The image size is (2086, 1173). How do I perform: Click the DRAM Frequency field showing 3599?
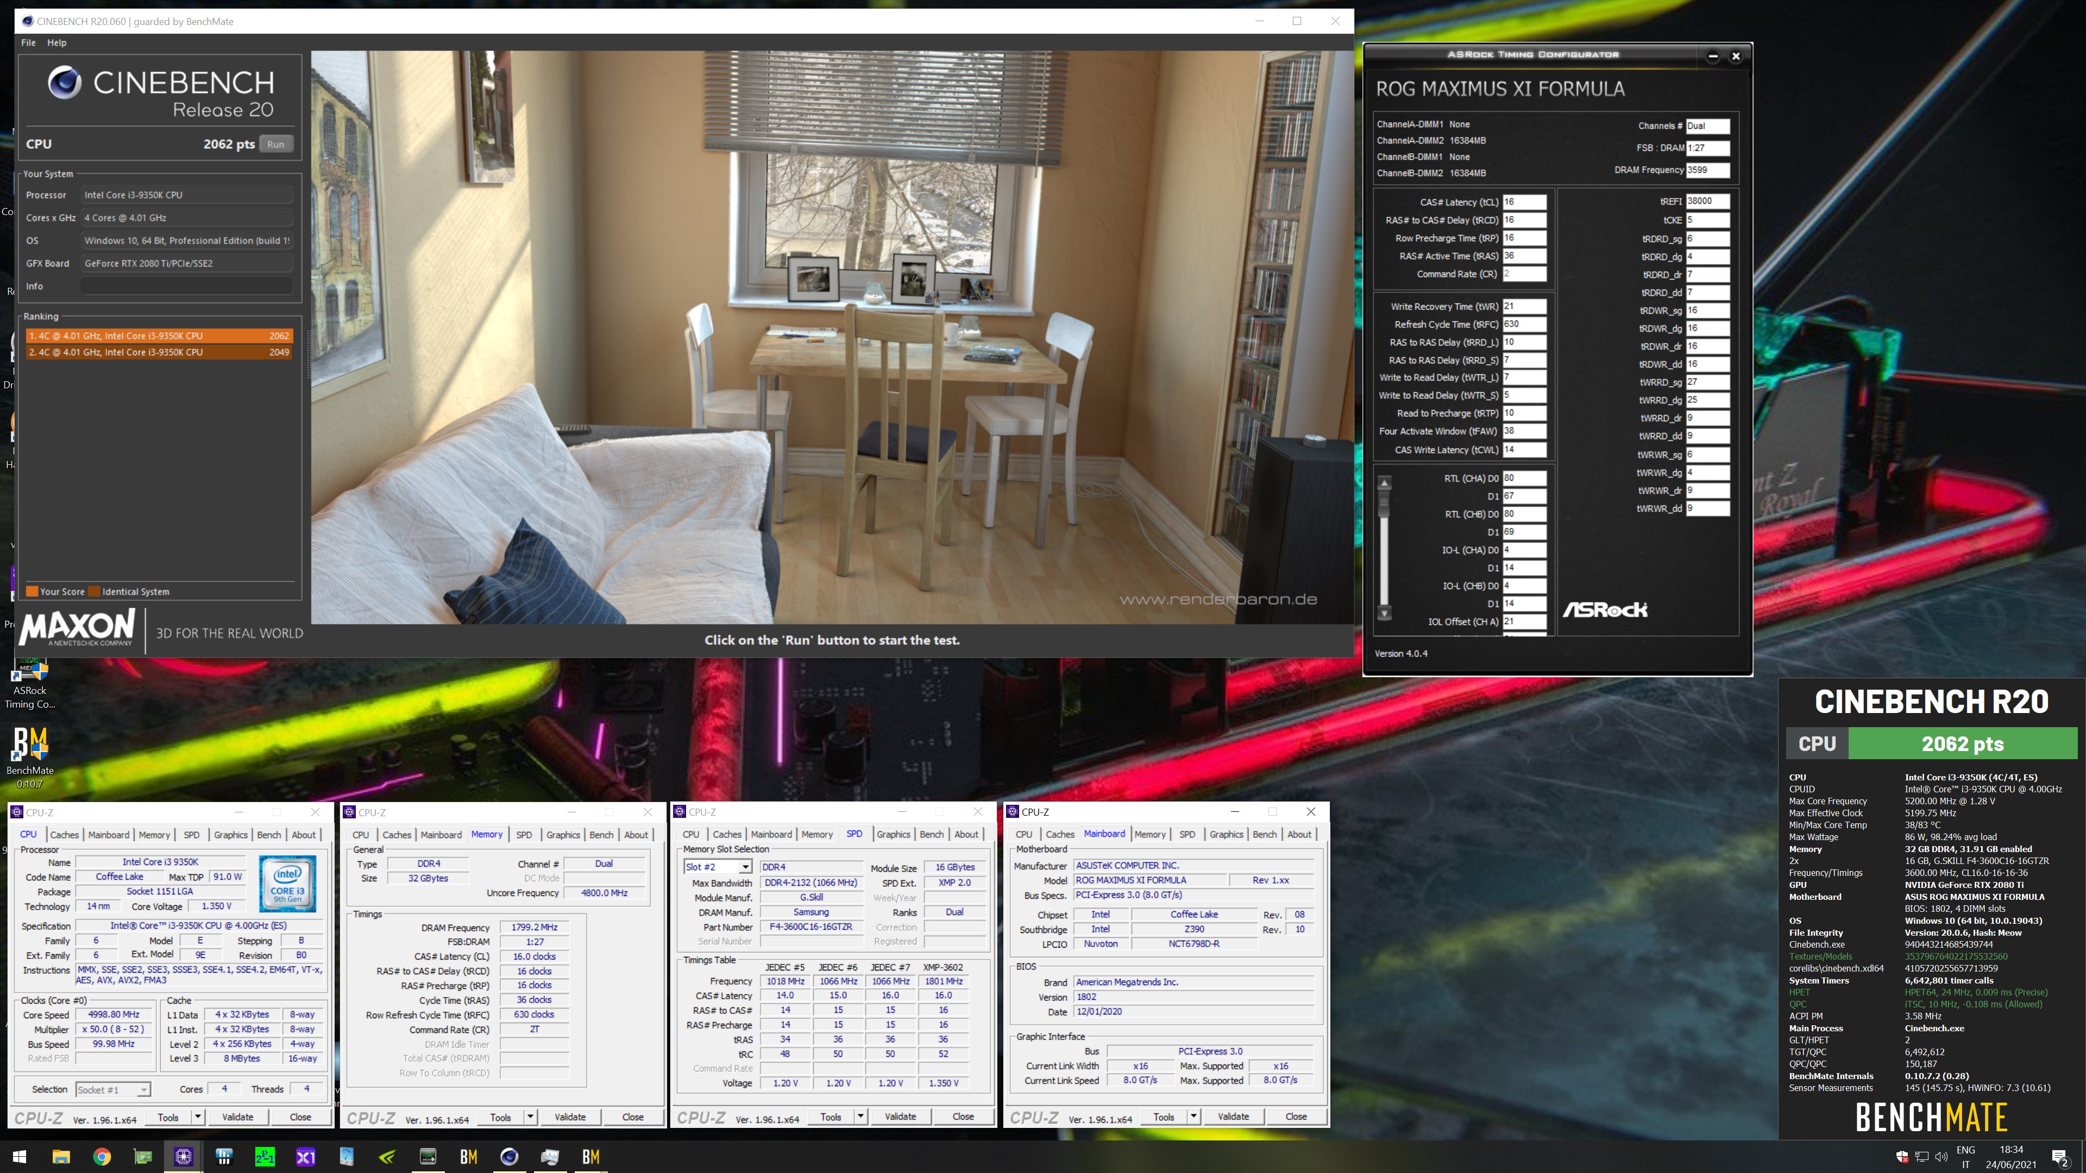pyautogui.click(x=1708, y=170)
